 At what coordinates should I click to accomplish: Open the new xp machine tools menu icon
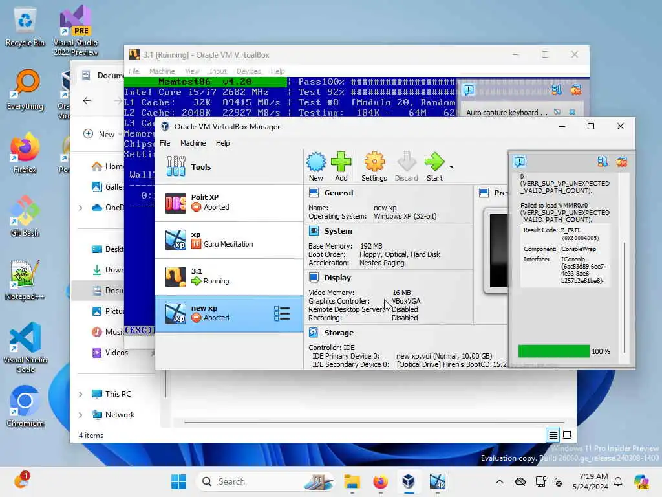[x=282, y=314]
